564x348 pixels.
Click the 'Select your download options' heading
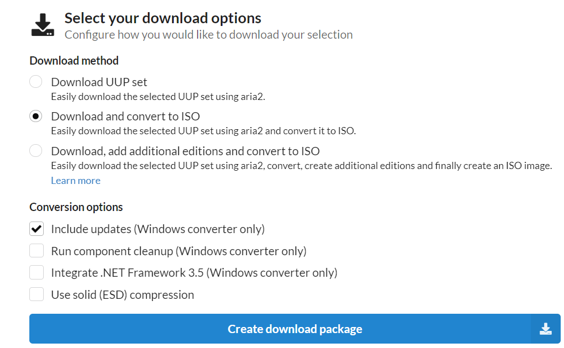click(163, 18)
